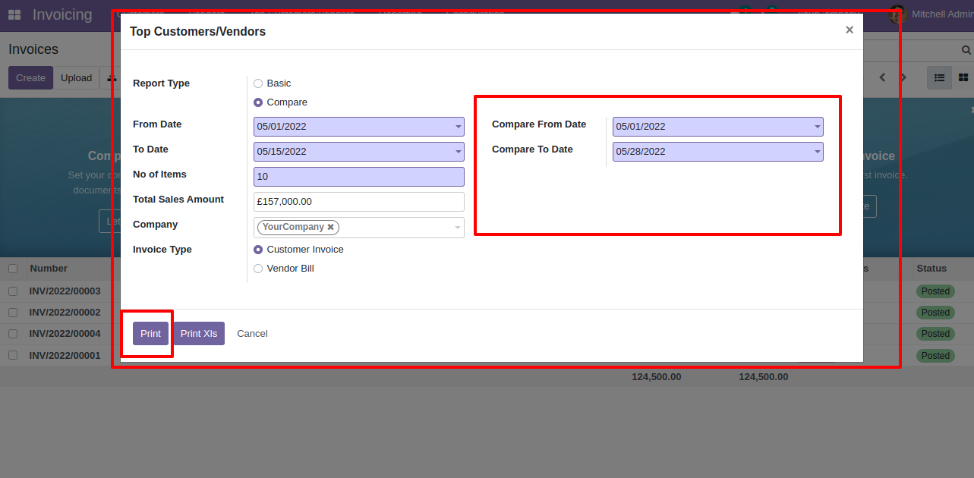
Task: Go to next page arrow
Action: pyautogui.click(x=903, y=77)
